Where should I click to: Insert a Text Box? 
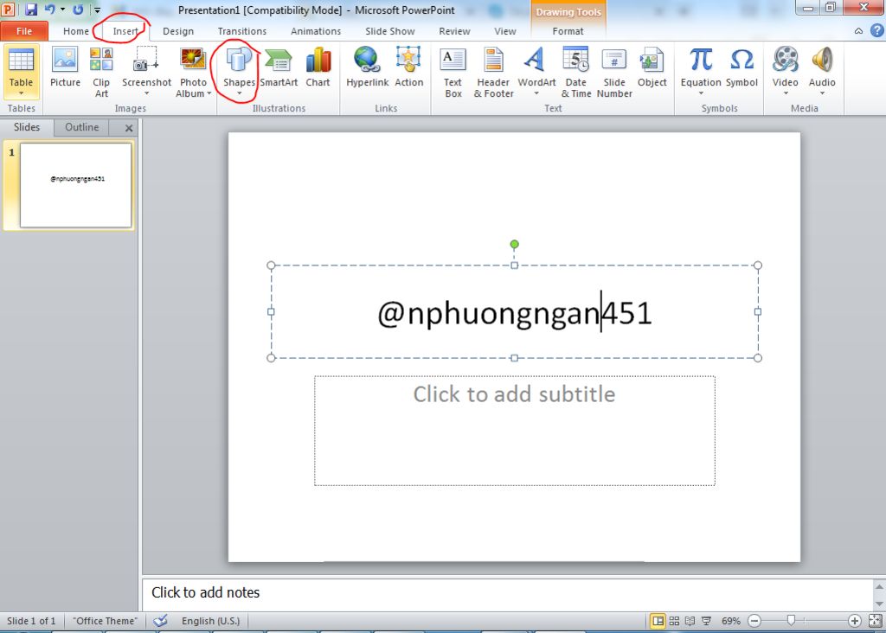click(x=453, y=73)
